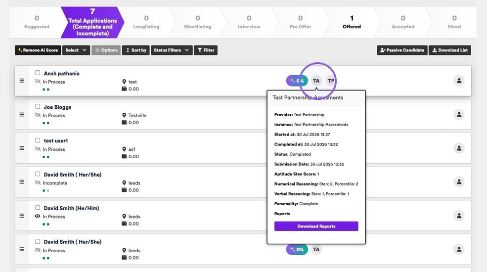Open the Select dropdown
487x272 pixels.
[76, 50]
